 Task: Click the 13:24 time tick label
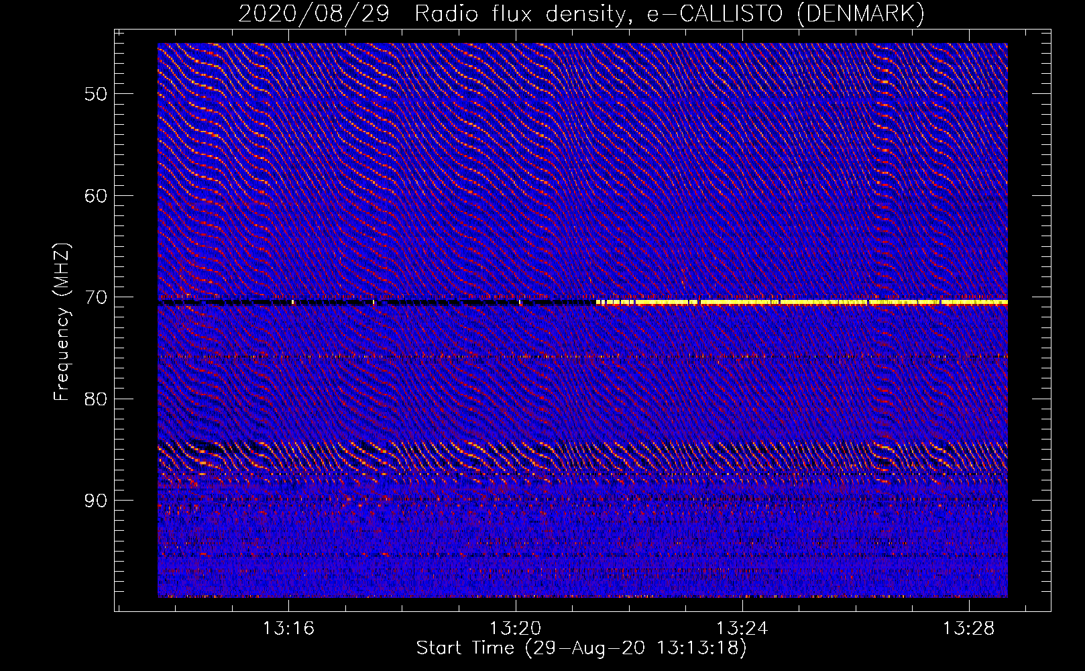pyautogui.click(x=742, y=629)
